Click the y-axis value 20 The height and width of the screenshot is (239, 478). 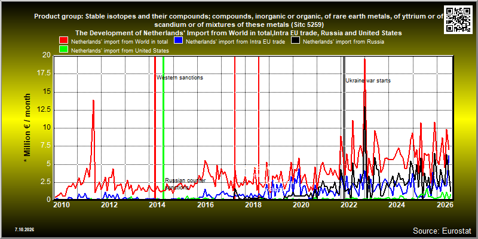(47, 56)
